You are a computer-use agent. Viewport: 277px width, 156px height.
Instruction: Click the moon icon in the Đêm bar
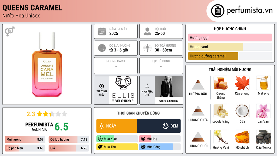166,126
